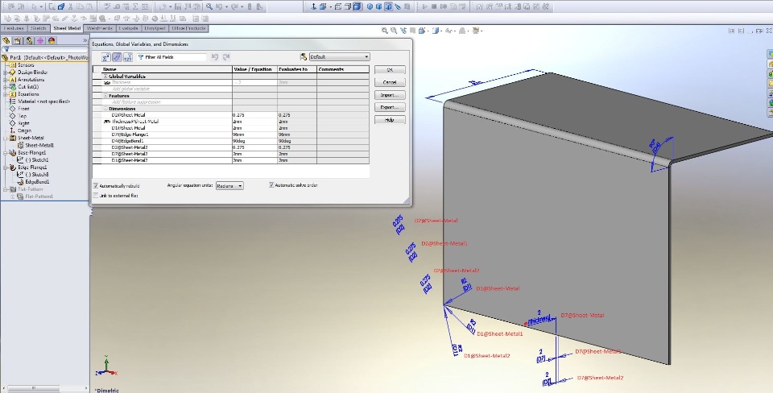The width and height of the screenshot is (773, 393).
Task: Click the configuration icon beside the Default dropdown
Action: 304,57
